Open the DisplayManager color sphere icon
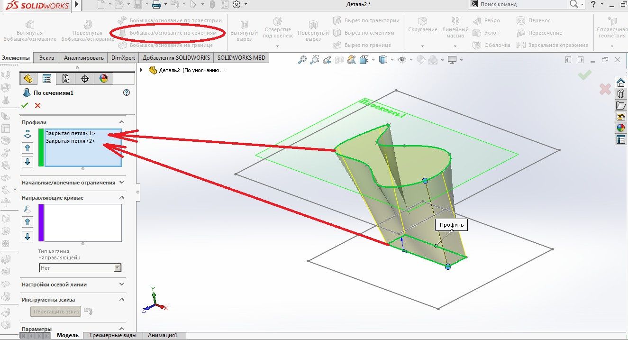 coord(104,79)
